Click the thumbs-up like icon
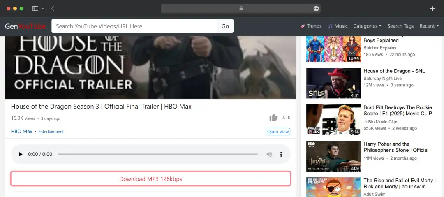 pyautogui.click(x=273, y=117)
